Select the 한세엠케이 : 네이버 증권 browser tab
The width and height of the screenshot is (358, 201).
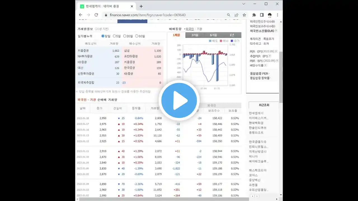[x=107, y=6]
